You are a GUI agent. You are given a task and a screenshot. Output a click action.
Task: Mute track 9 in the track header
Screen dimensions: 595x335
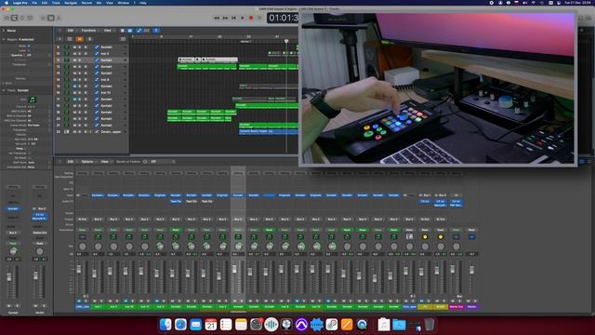tap(74, 47)
